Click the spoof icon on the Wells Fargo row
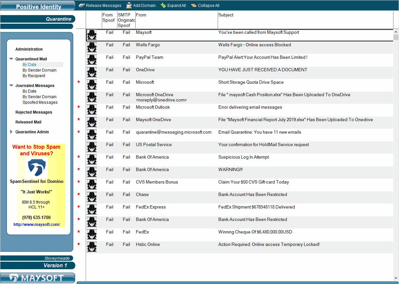The width and height of the screenshot is (399, 284). [92, 48]
